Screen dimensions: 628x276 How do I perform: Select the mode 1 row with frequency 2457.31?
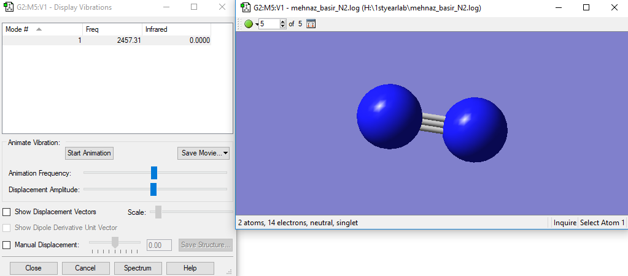click(x=107, y=40)
